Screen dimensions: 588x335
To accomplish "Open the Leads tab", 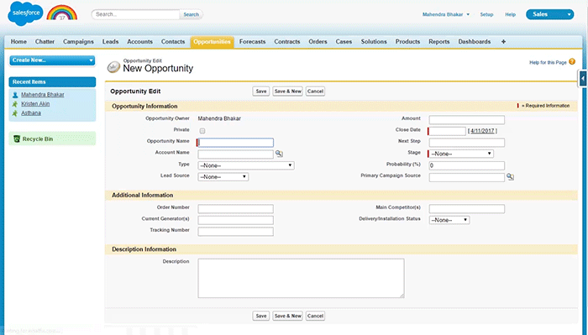I will pyautogui.click(x=110, y=42).
